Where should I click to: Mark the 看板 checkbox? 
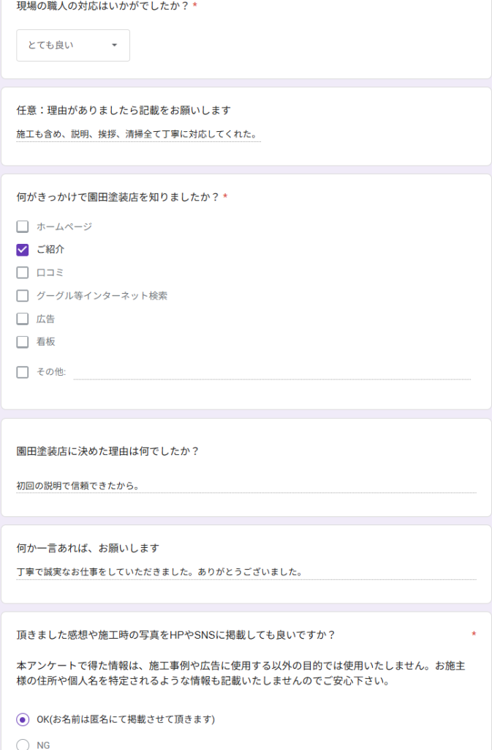[x=23, y=341]
